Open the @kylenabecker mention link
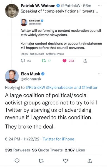This screenshot has height=167, width=107. pos(59,87)
